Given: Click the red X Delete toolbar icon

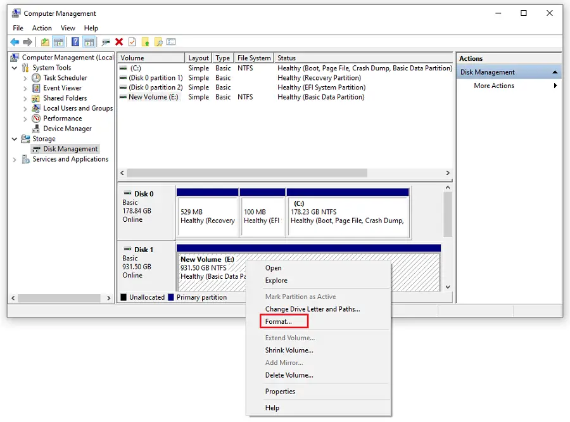Looking at the screenshot, I should click(118, 42).
